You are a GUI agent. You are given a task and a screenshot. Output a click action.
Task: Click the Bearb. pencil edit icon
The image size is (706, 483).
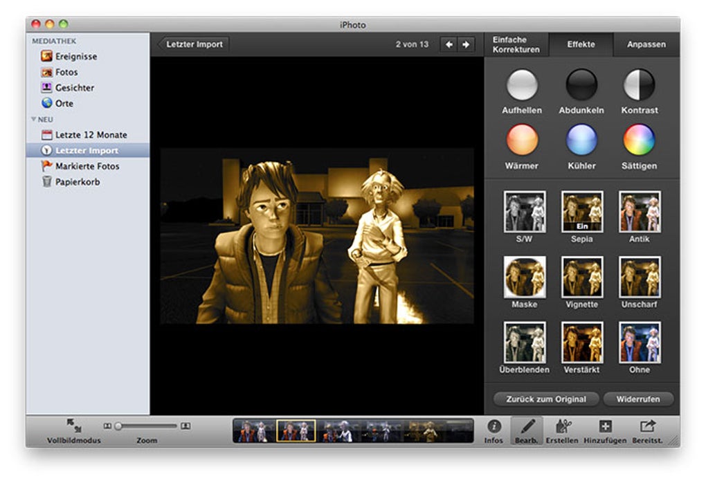tap(527, 426)
